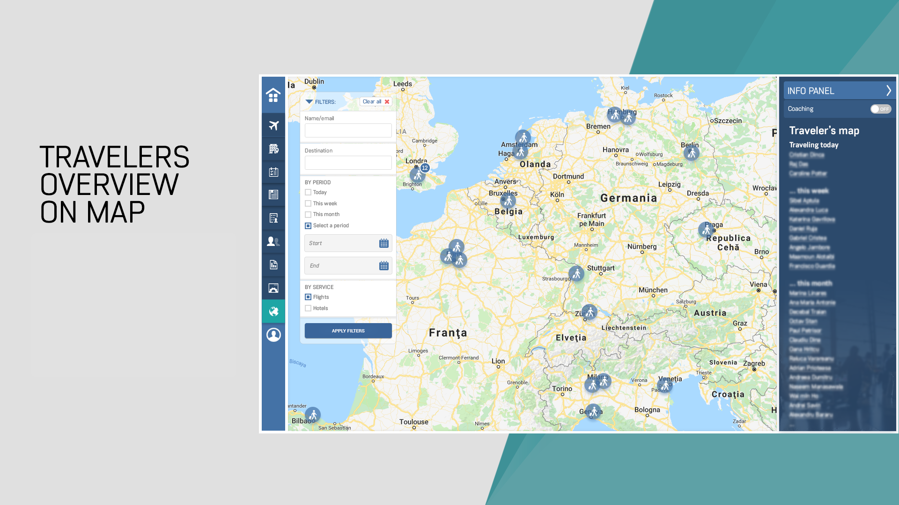Click the upper traveler marker at Paris
Screen dimensions: 899x505
(457, 246)
